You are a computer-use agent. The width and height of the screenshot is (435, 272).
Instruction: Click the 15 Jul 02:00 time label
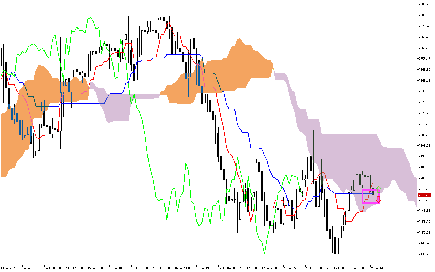tap(96, 268)
